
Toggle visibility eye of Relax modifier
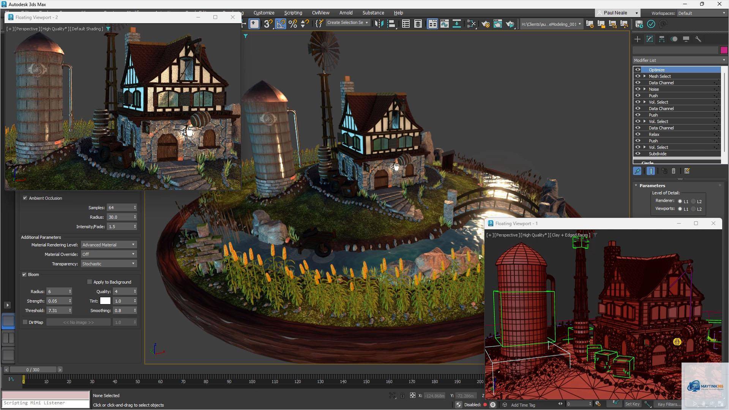pos(638,134)
